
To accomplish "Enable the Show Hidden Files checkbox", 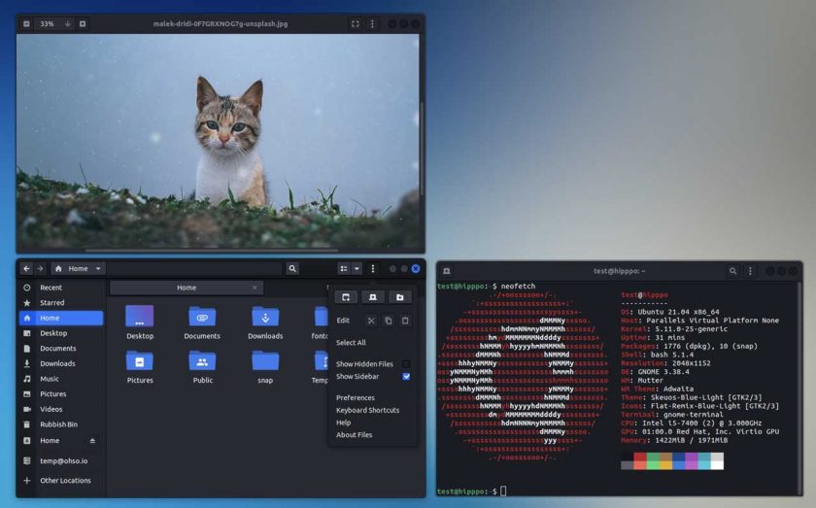I will 406,364.
